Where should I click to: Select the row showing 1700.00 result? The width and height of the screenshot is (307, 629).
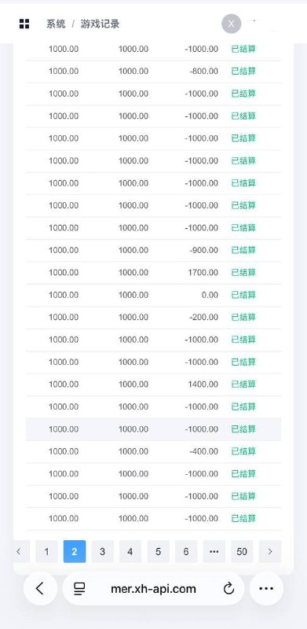(154, 273)
